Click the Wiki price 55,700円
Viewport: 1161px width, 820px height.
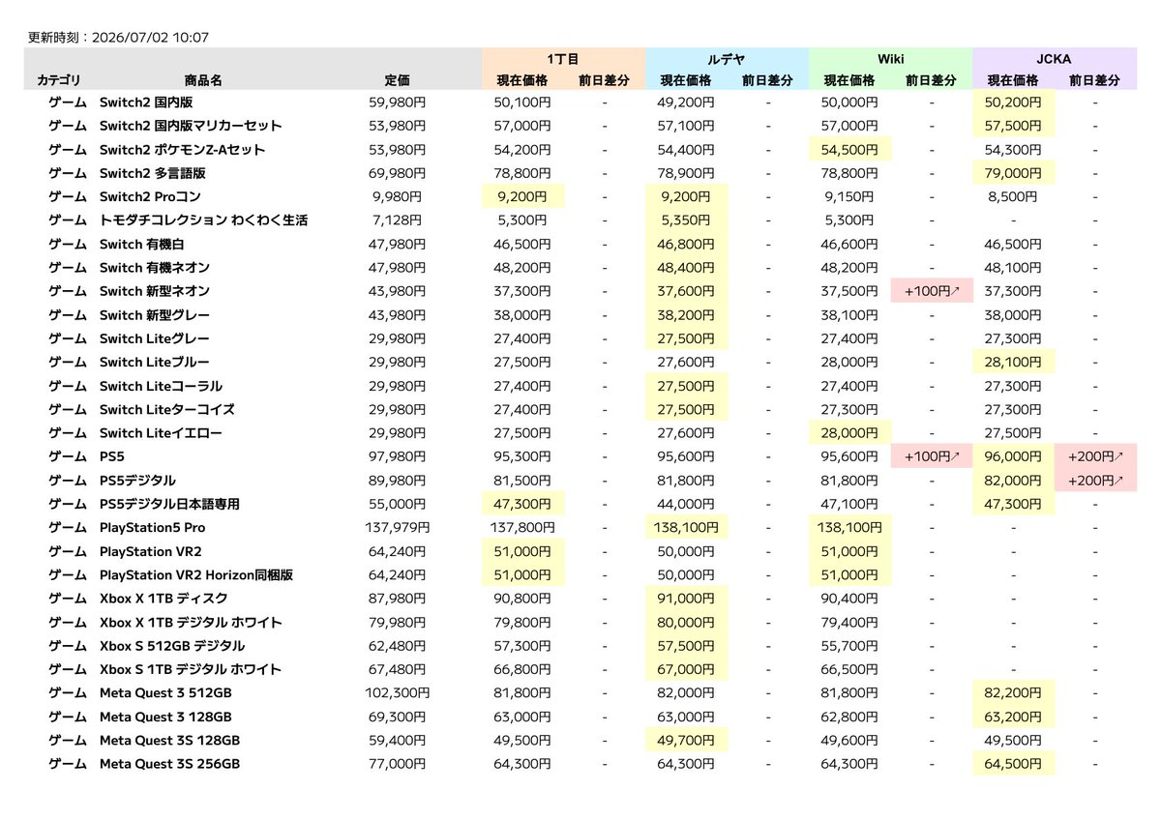tap(849, 646)
